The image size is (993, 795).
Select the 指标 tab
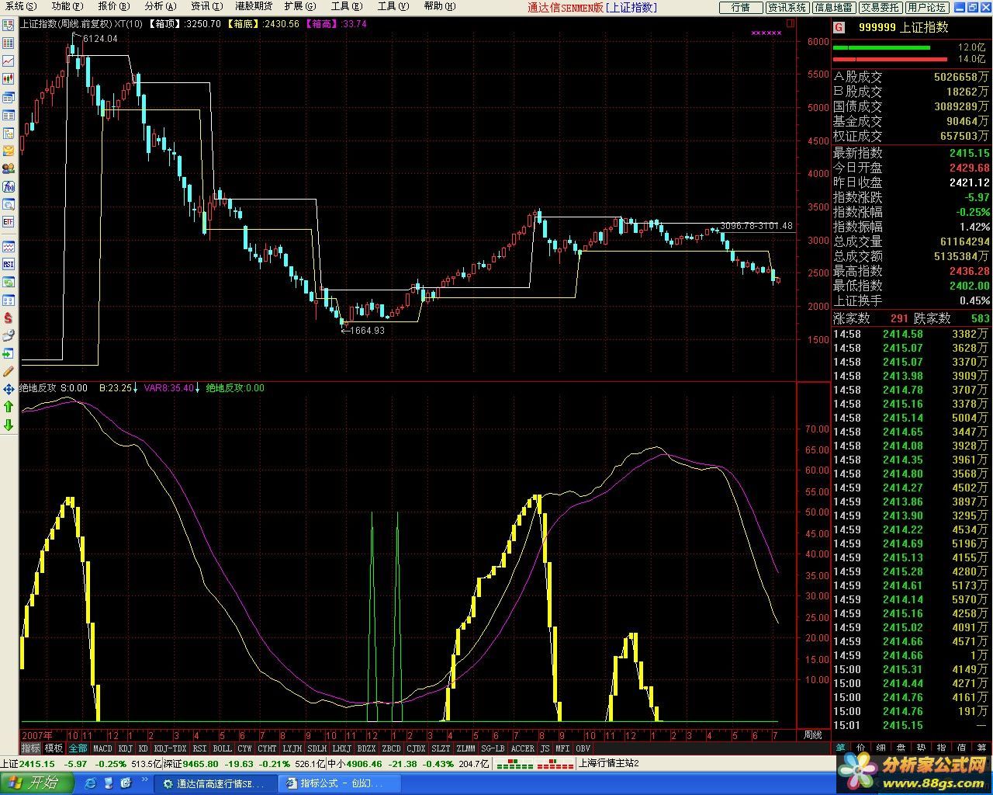30,748
